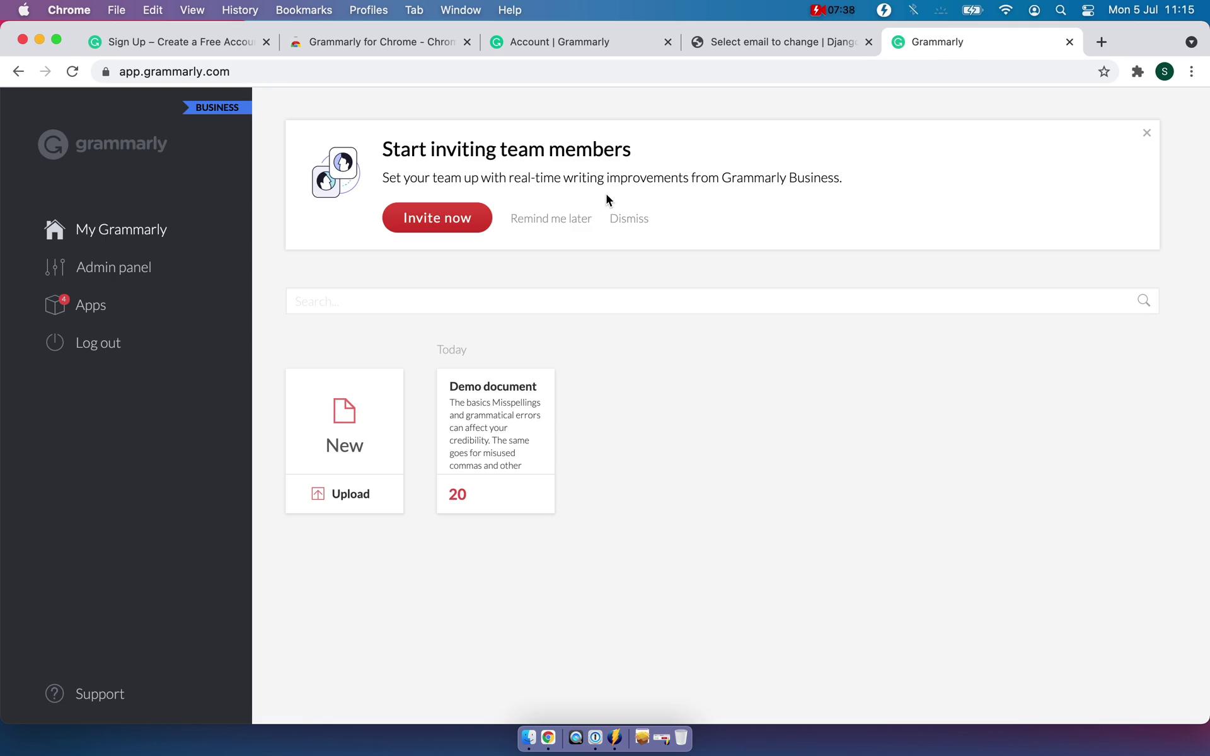Click the search magnifier icon

(x=1143, y=301)
